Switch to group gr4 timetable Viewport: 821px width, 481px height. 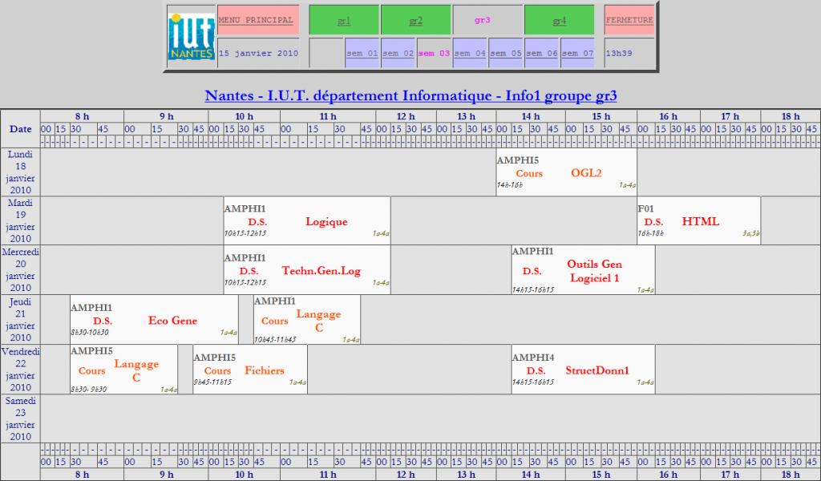pos(559,20)
